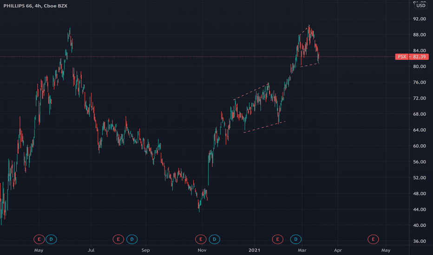This screenshot has width=433, height=255.
Task: Click the 68.00 price axis label
Action: [x=420, y=114]
